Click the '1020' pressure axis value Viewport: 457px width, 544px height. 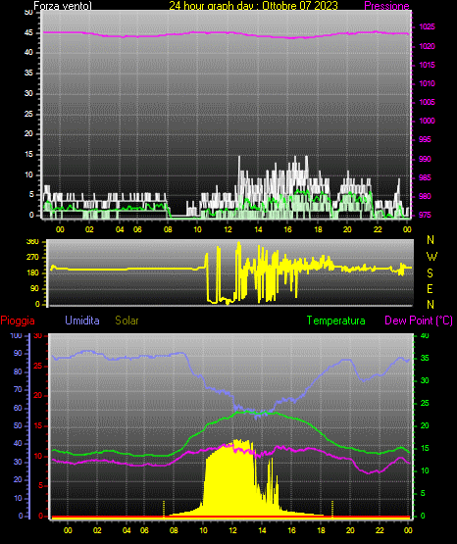(427, 46)
